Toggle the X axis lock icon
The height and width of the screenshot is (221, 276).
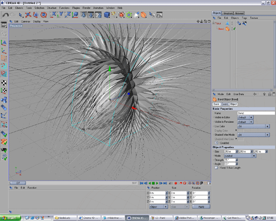tap(54, 15)
